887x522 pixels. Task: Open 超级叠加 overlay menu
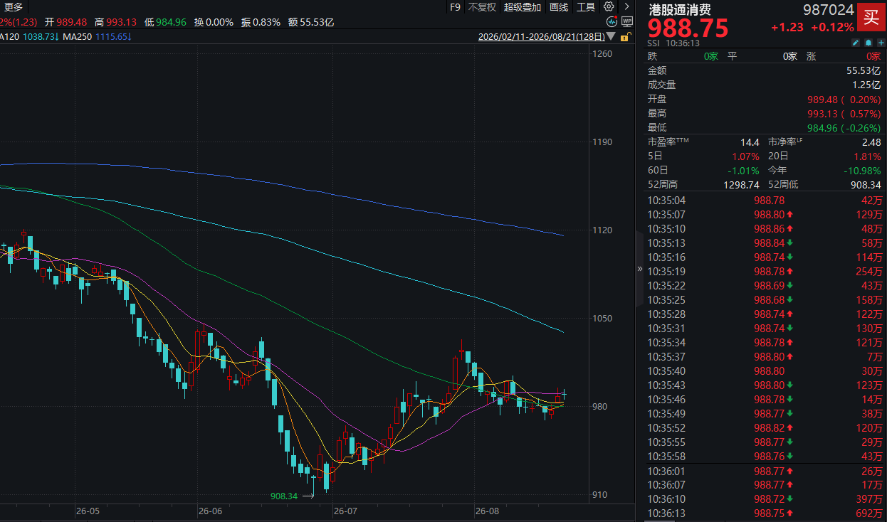tap(523, 7)
